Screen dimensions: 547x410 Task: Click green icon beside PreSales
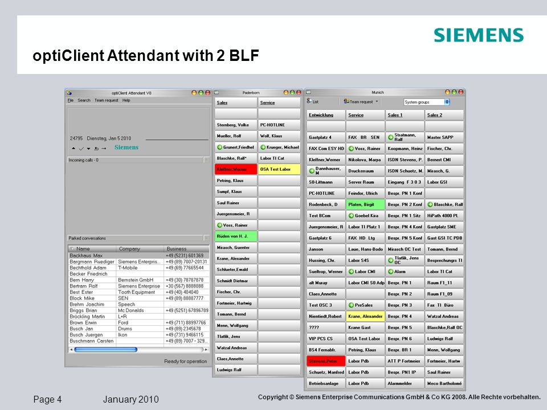coord(352,305)
